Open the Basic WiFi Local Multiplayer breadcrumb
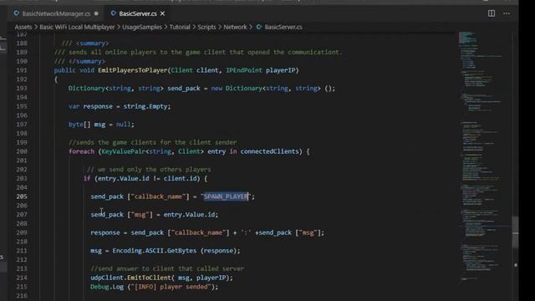Screen dimensions: 535x301 77,27
